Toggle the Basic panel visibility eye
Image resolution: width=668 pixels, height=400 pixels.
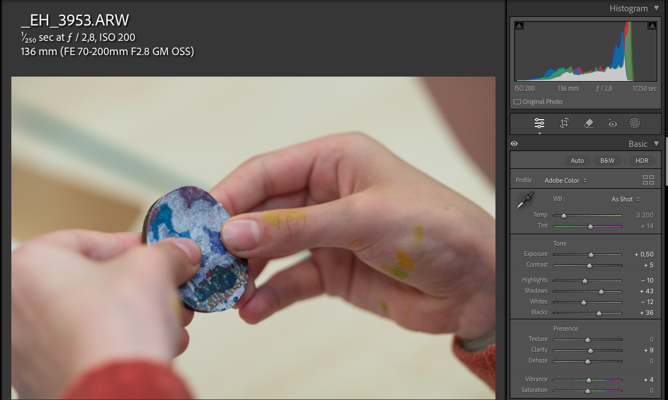[x=514, y=144]
